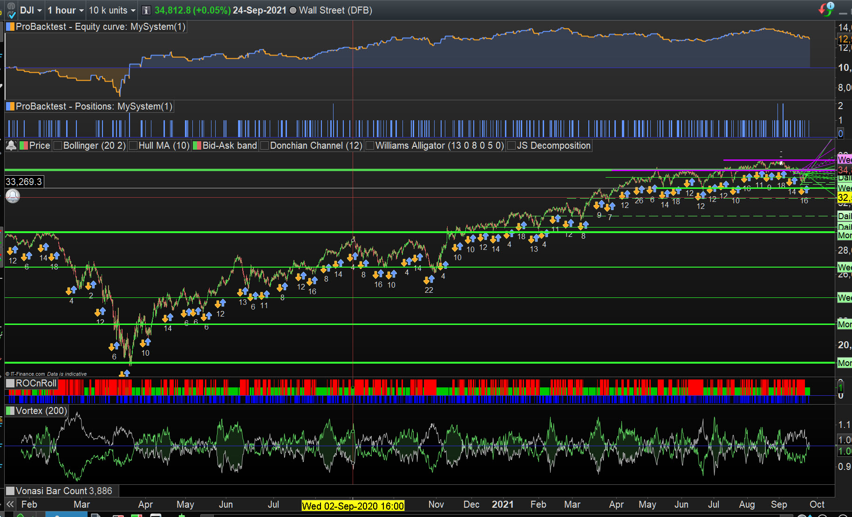Click the alert bell in indicator bar
This screenshot has width=852, height=517.
(11, 145)
